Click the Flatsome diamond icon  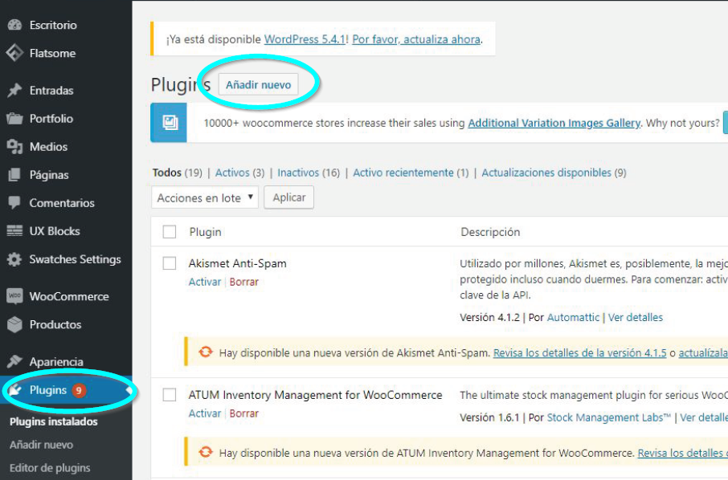[14, 54]
